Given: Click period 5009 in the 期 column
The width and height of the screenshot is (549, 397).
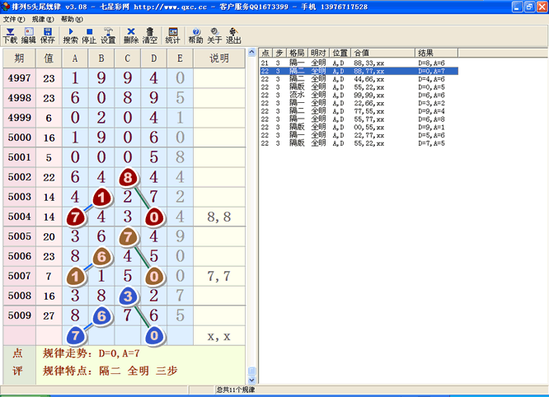Looking at the screenshot, I should [19, 315].
